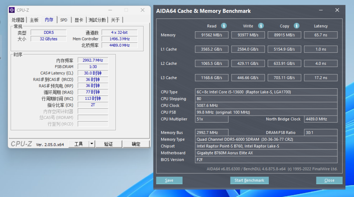Start Benchmark in AIDA64

249,180
